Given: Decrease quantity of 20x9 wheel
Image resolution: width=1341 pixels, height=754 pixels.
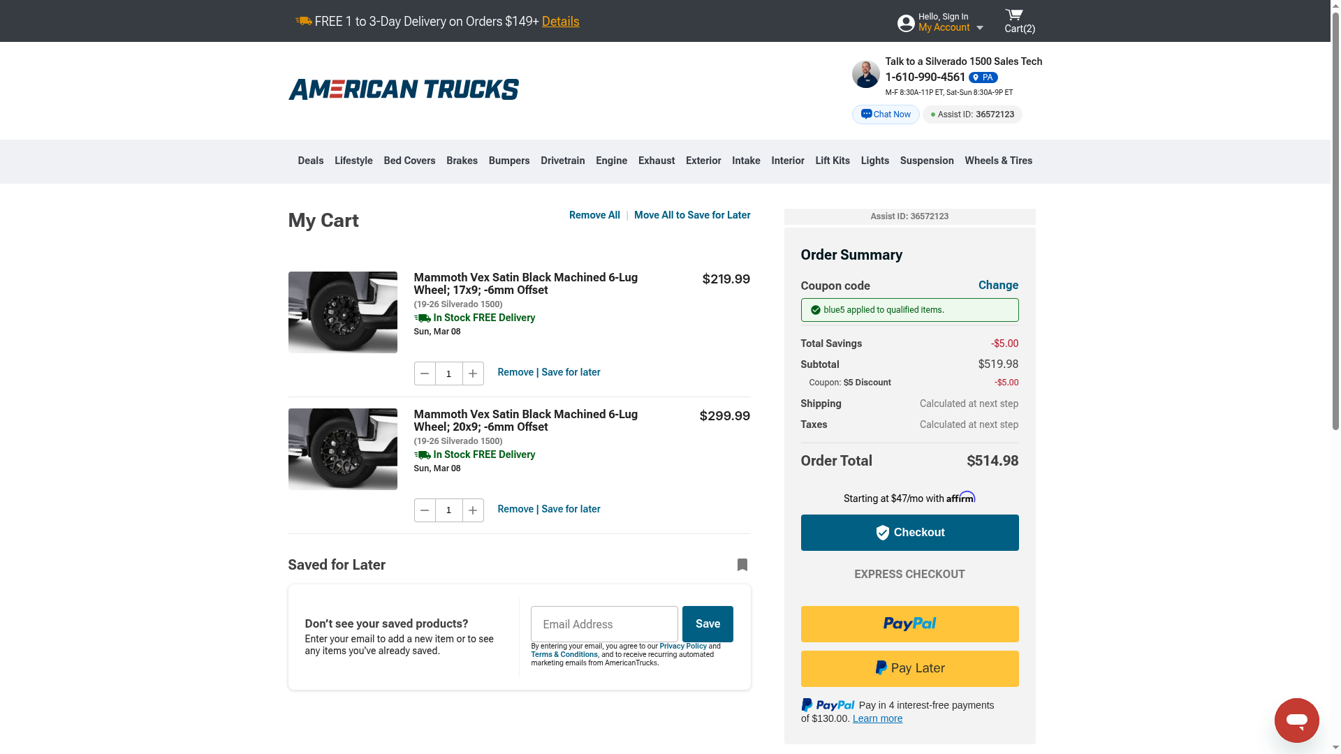Looking at the screenshot, I should coord(425,510).
